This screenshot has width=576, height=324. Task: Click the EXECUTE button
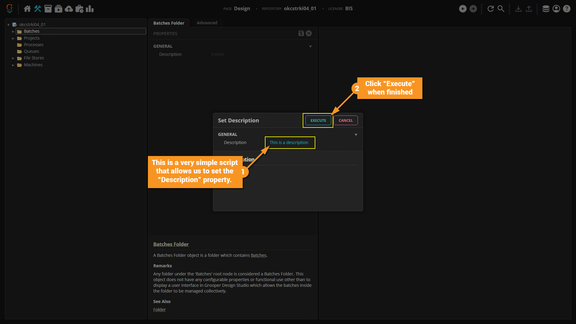[318, 120]
